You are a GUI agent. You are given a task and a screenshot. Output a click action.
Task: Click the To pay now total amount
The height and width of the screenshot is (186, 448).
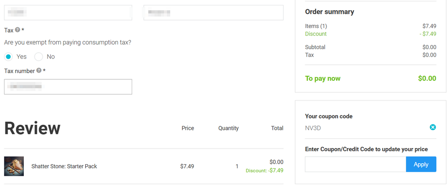click(x=426, y=79)
